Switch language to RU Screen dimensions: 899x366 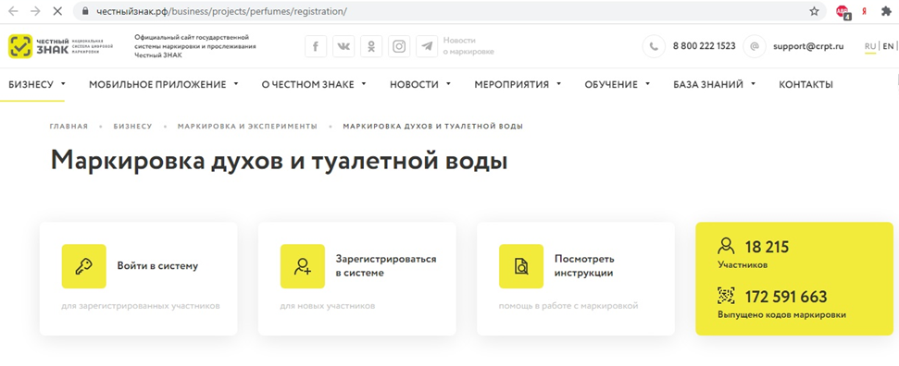pos(870,46)
